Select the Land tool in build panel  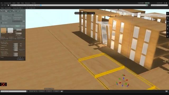[x=18, y=11]
